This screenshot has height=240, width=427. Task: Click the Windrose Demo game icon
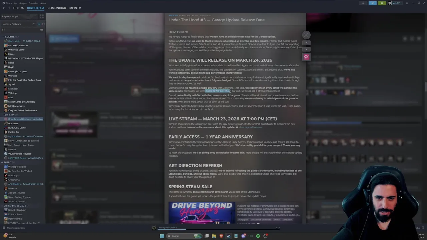pyautogui.click(x=6, y=50)
